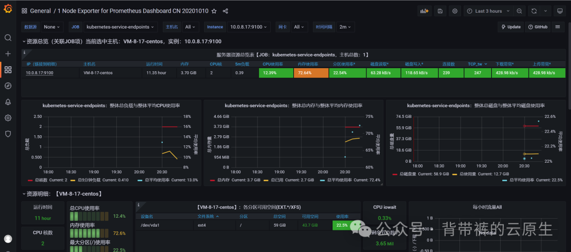Refresh the dashboard

coord(534,11)
